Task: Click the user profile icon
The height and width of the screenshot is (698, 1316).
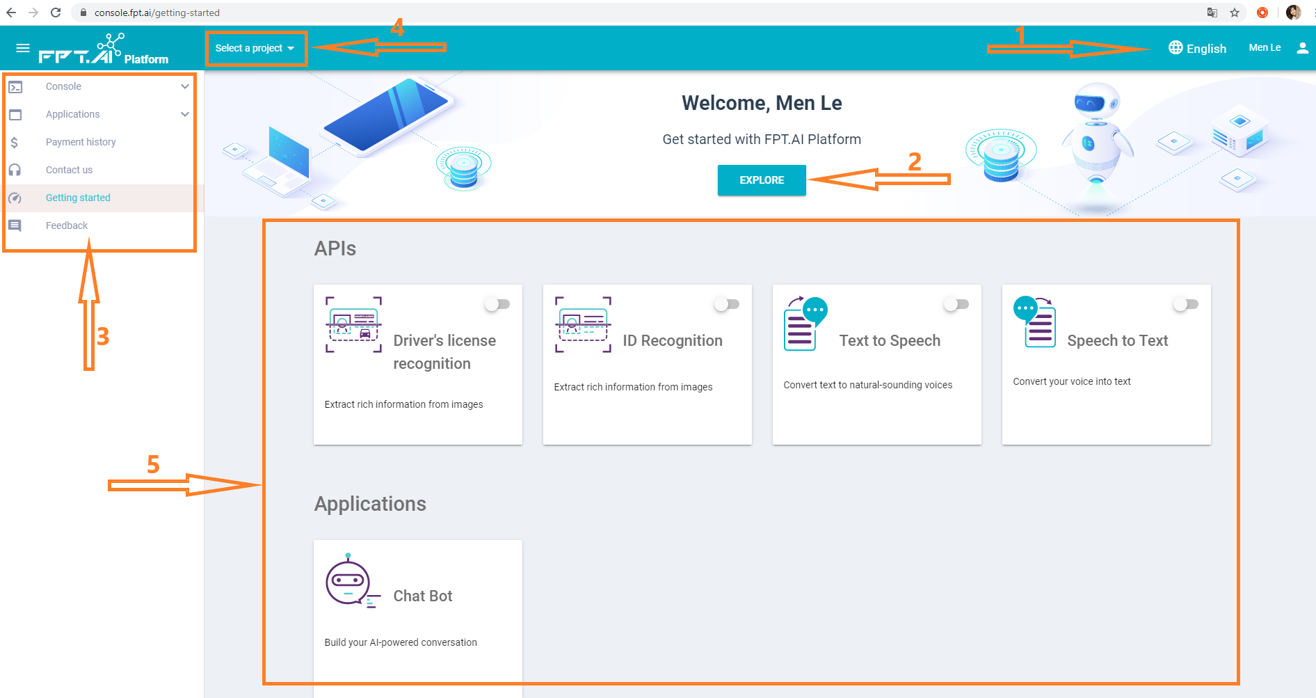Action: pos(1302,47)
